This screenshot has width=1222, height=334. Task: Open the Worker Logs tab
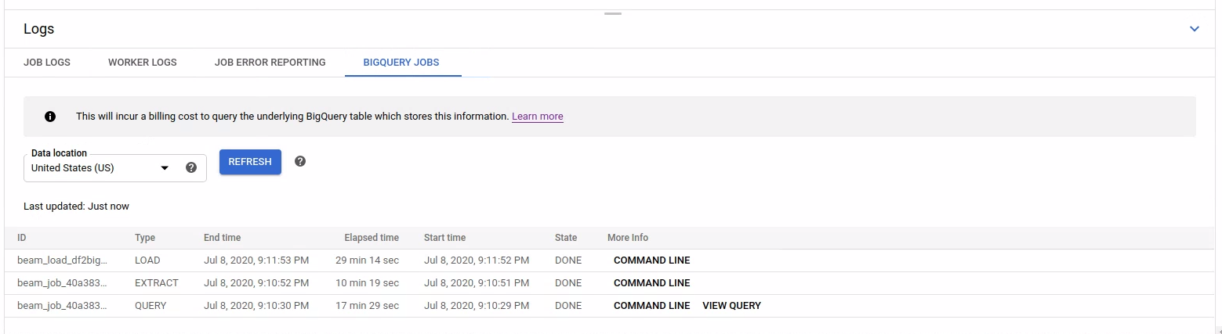[x=143, y=63]
